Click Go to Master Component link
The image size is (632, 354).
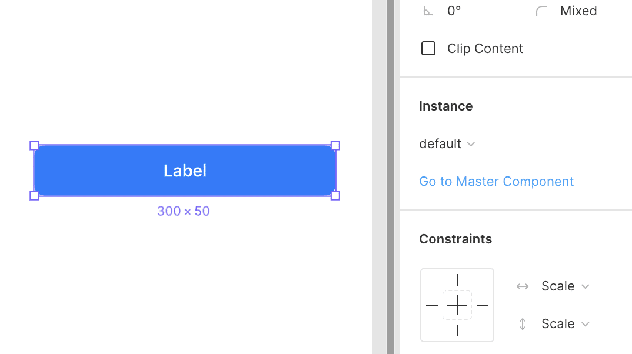point(496,181)
